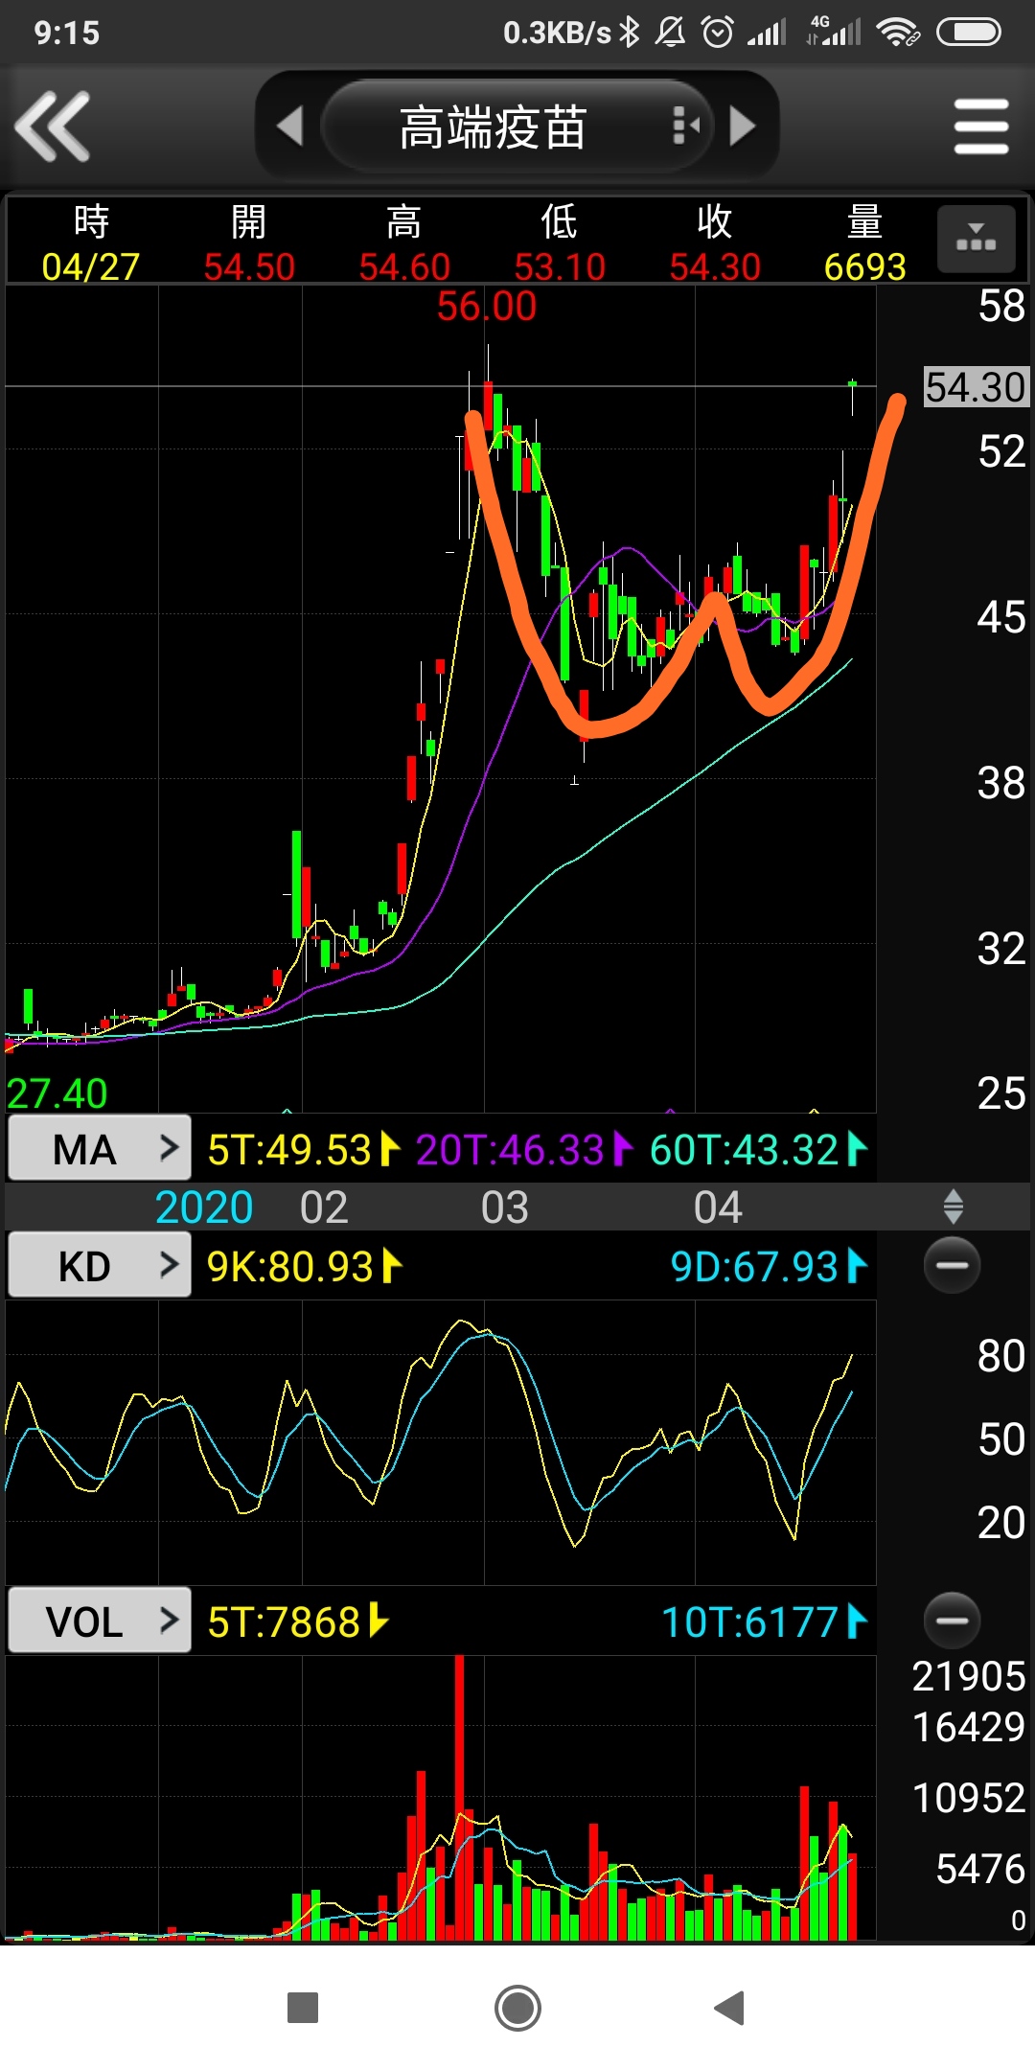This screenshot has height=2070, width=1035.
Task: Tap the double-chevron back icon
Action: 54,126
